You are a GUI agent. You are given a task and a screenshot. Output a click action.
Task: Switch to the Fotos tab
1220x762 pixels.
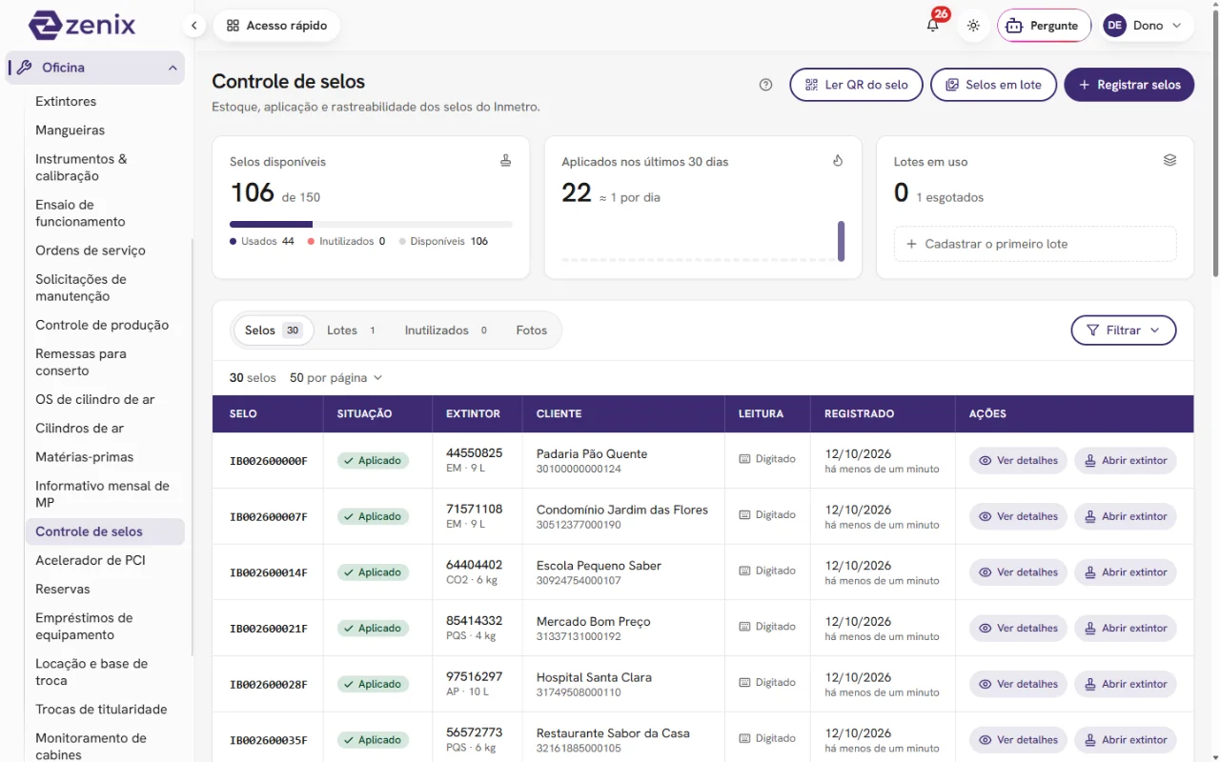point(532,331)
